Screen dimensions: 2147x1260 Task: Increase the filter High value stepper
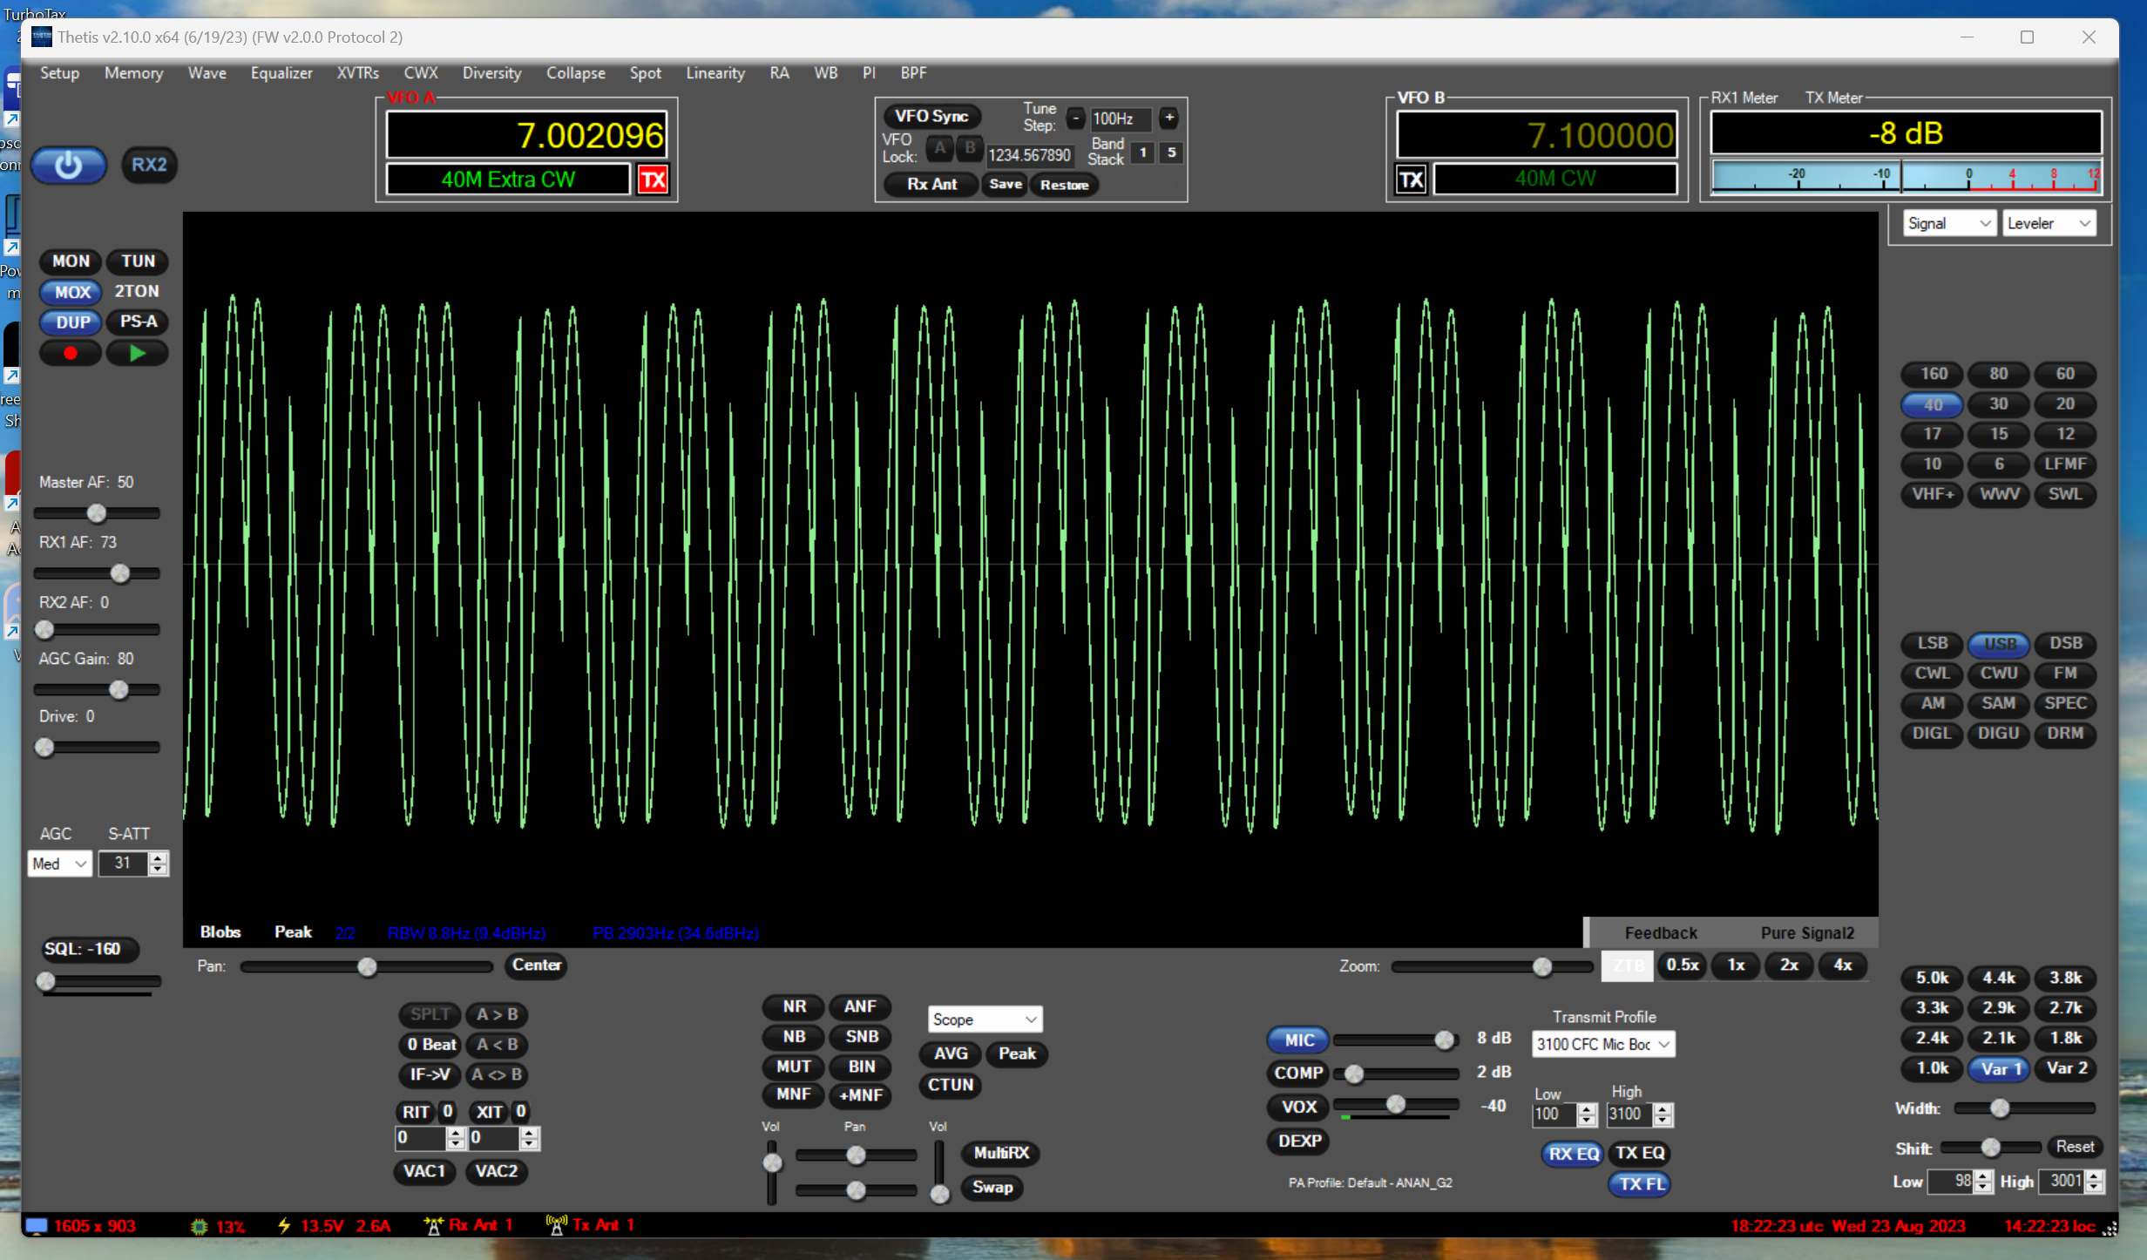(2095, 1175)
